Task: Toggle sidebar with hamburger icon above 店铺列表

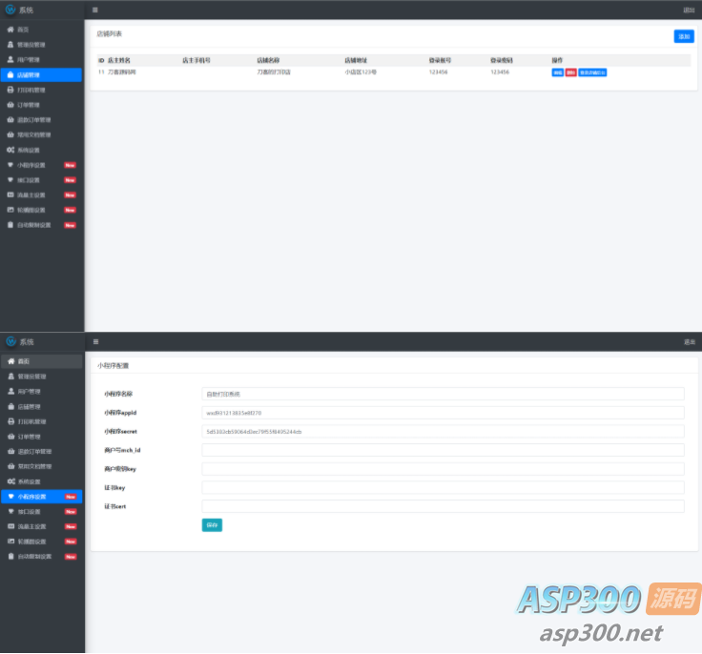Action: click(x=94, y=10)
